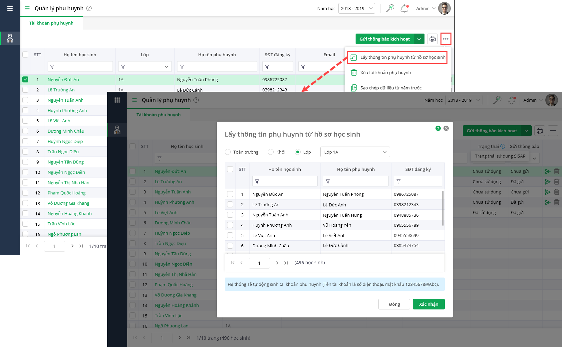Confirm with the Xác nhận button
The width and height of the screenshot is (562, 347).
coord(429,304)
